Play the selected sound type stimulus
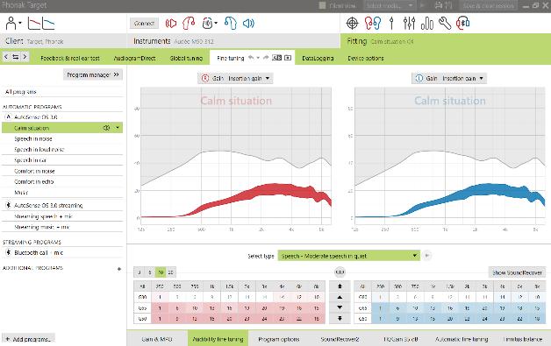This screenshot has width=551, height=346. (427, 256)
